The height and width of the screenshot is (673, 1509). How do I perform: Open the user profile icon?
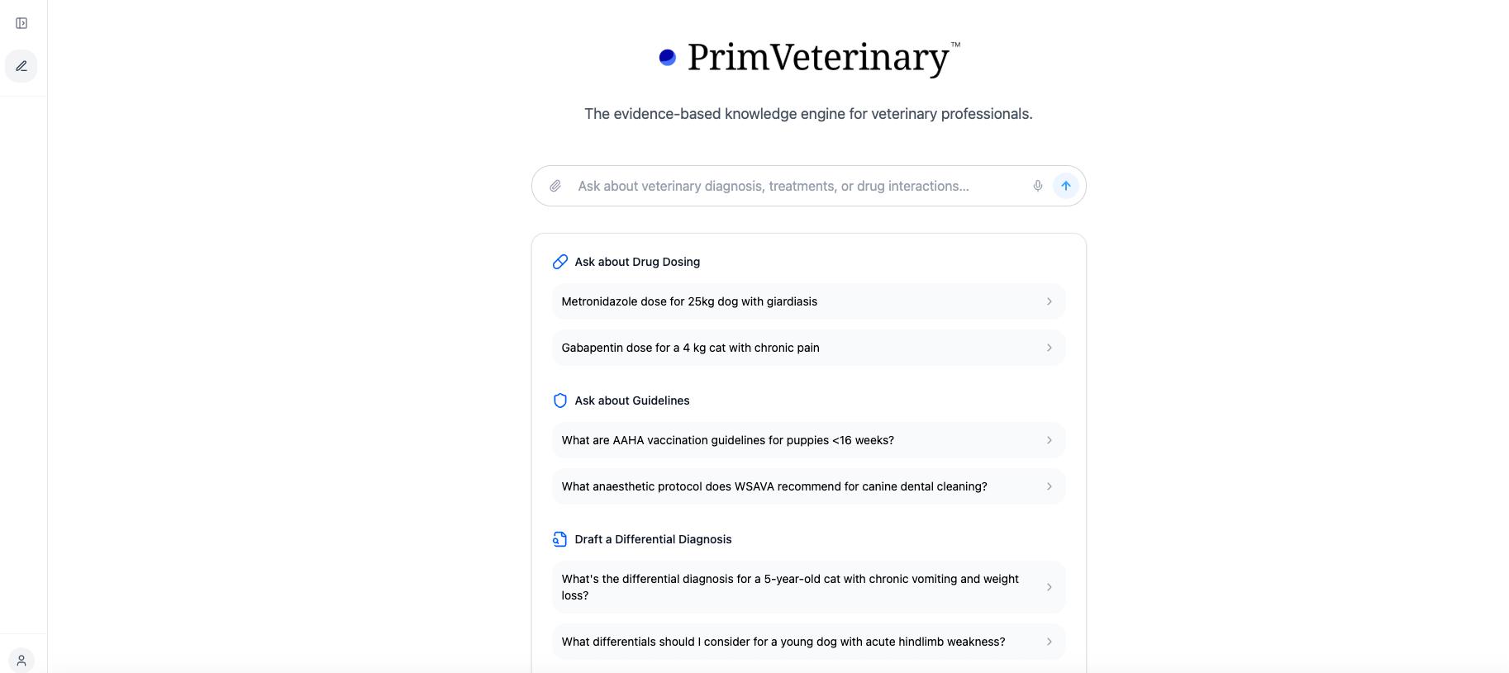coord(21,661)
